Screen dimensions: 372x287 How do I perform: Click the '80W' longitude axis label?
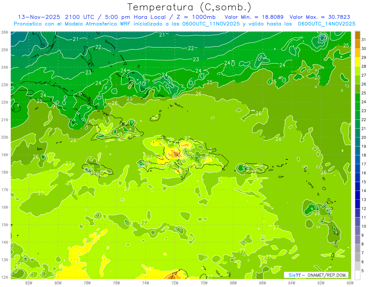pos(58,283)
